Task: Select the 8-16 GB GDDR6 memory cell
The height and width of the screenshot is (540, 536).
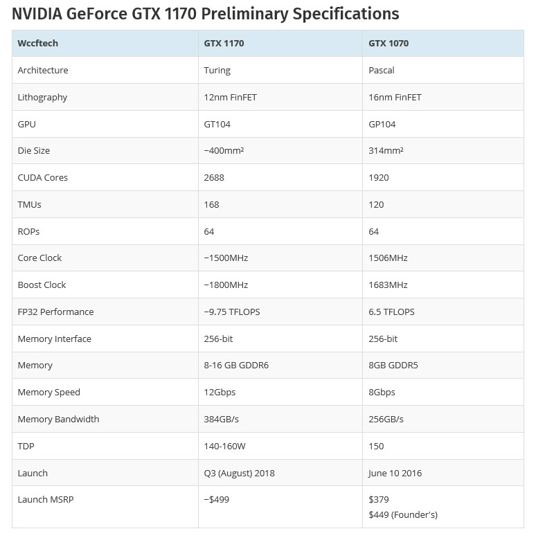Action: (x=236, y=365)
